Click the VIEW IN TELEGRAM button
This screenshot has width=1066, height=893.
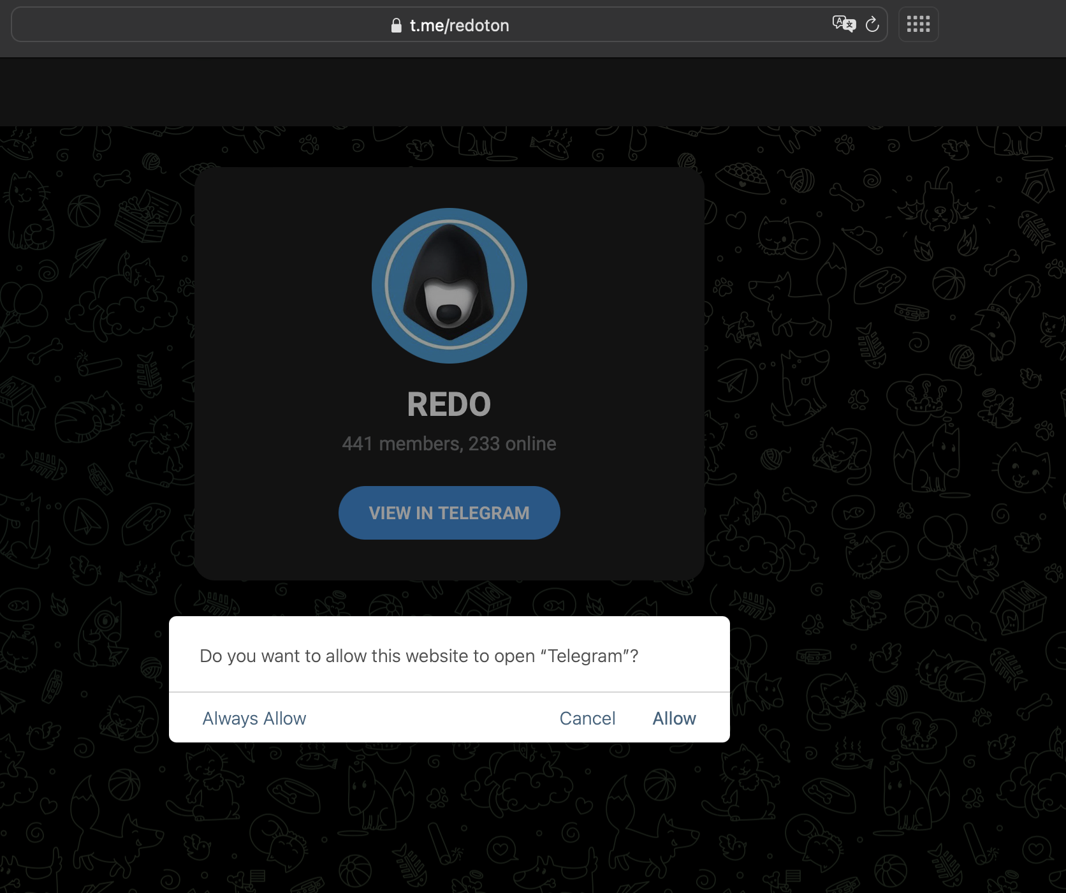click(x=449, y=513)
